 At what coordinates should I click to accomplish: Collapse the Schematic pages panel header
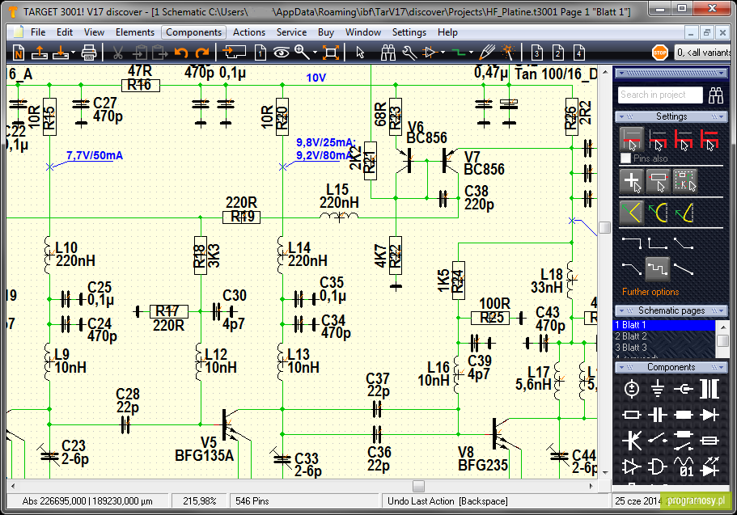pyautogui.click(x=671, y=310)
